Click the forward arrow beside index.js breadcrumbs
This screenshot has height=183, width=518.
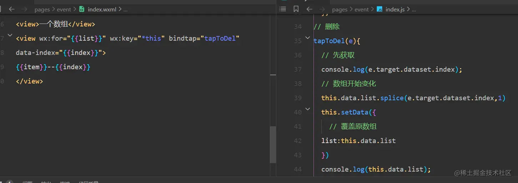tap(322, 9)
